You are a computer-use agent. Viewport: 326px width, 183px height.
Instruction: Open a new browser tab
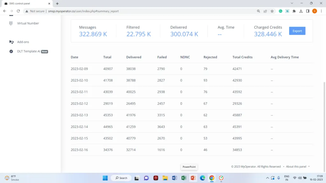(x=57, y=3)
